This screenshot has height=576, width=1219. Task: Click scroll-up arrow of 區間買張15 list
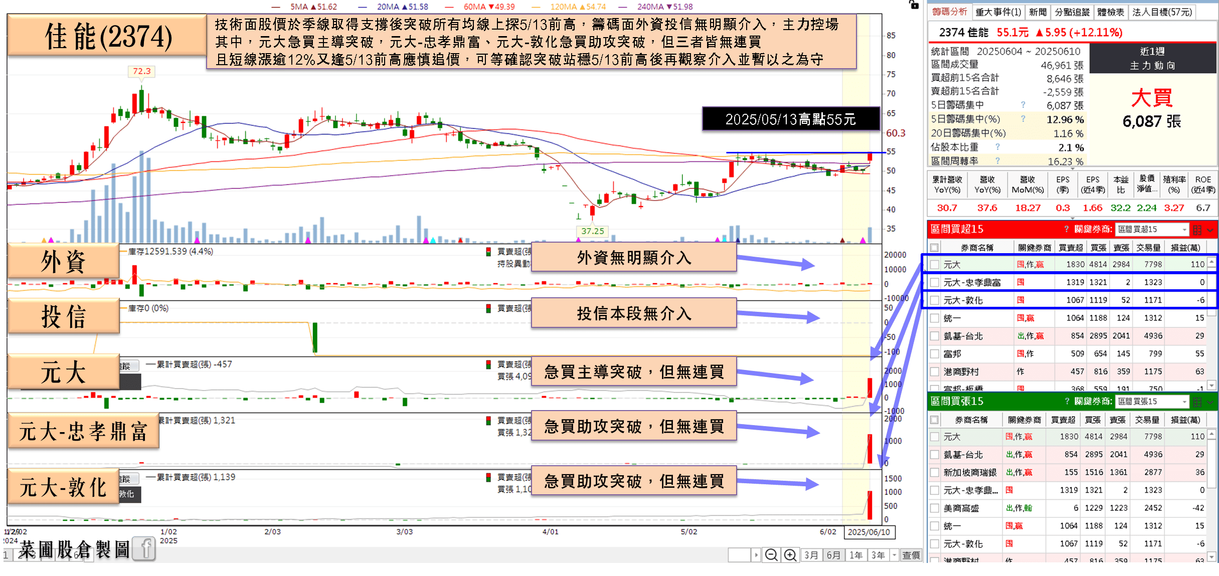(1211, 434)
